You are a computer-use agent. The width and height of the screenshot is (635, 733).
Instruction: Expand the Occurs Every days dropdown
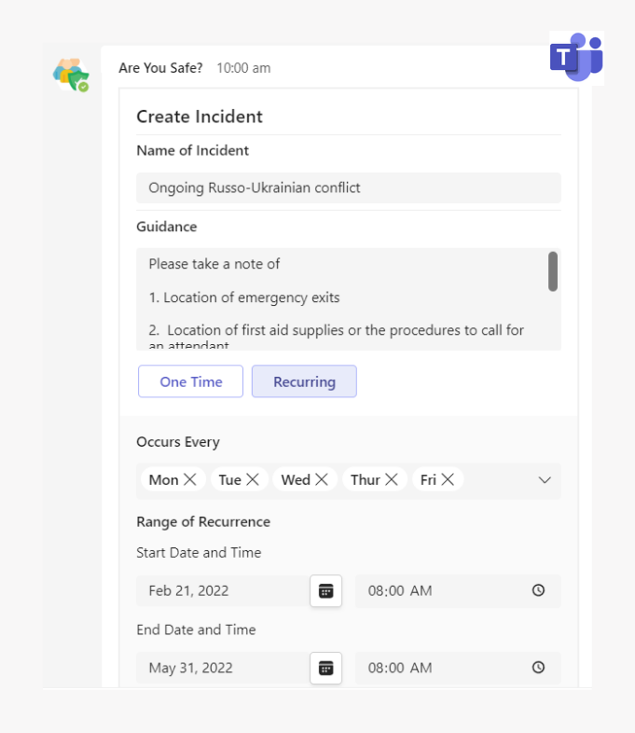pyautogui.click(x=545, y=480)
